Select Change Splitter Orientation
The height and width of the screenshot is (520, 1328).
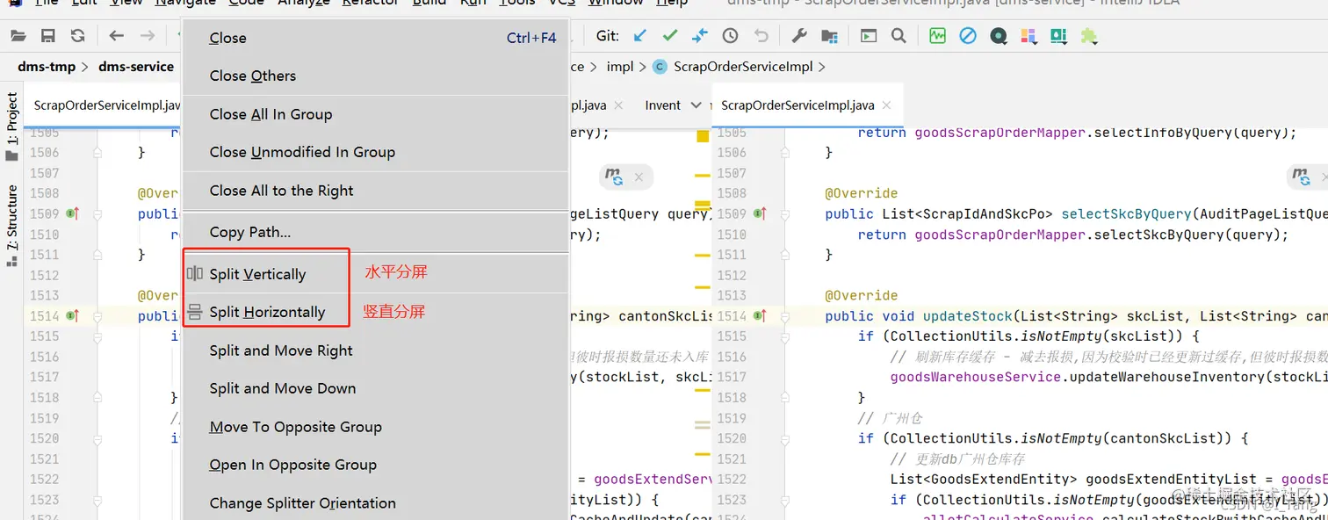tap(375, 503)
